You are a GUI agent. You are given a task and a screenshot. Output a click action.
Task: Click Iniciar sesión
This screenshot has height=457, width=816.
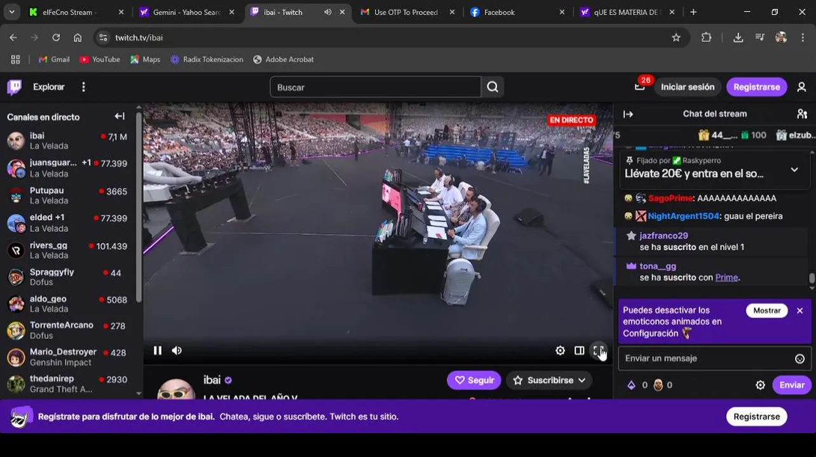click(687, 87)
